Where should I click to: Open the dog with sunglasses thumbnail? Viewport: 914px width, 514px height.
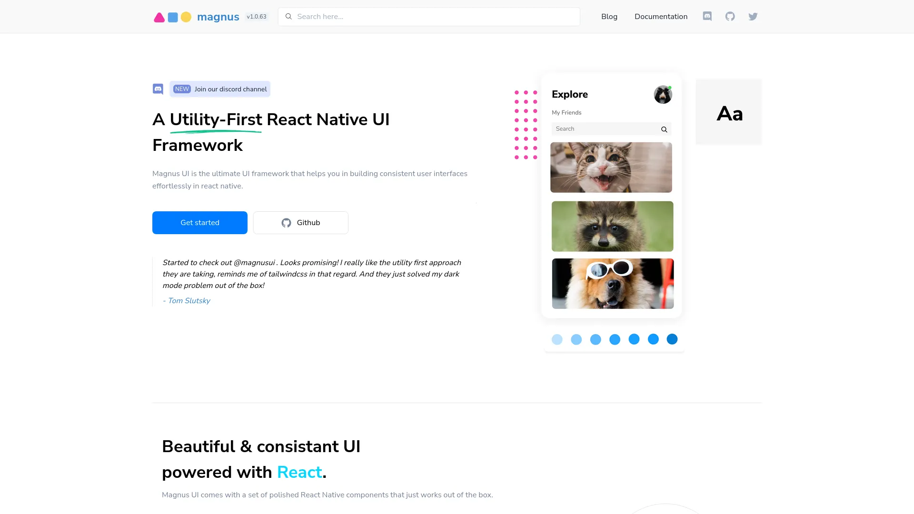[613, 284]
